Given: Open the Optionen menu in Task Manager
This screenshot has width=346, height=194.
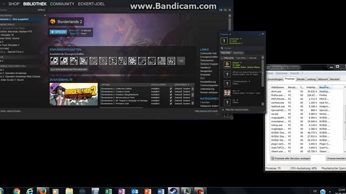Looking at the screenshot, I should coord(282,73).
